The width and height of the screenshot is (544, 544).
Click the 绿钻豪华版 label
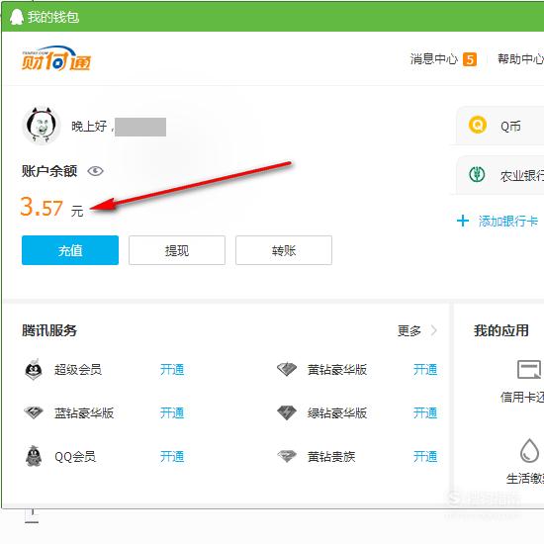(x=337, y=412)
